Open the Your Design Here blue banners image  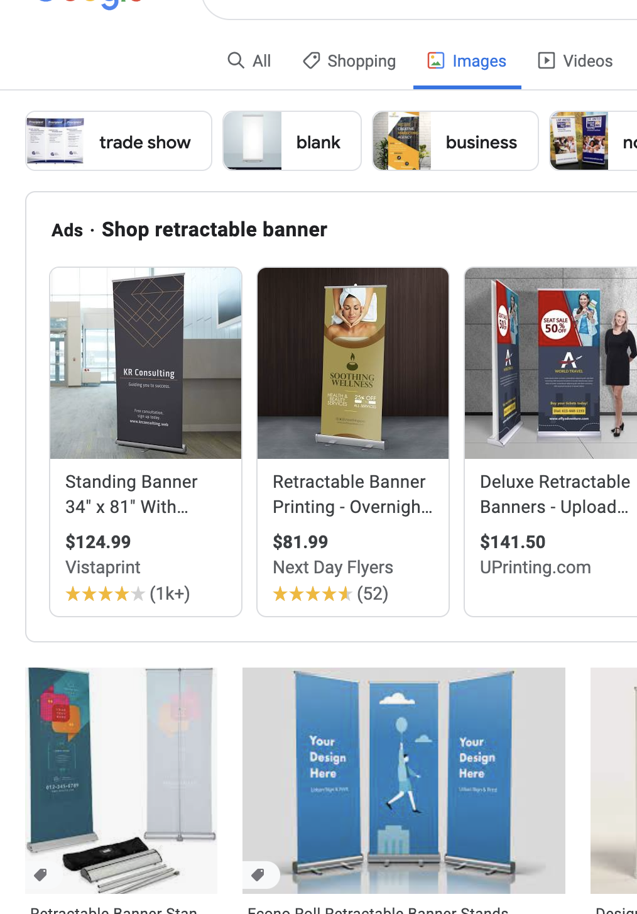[x=404, y=780]
